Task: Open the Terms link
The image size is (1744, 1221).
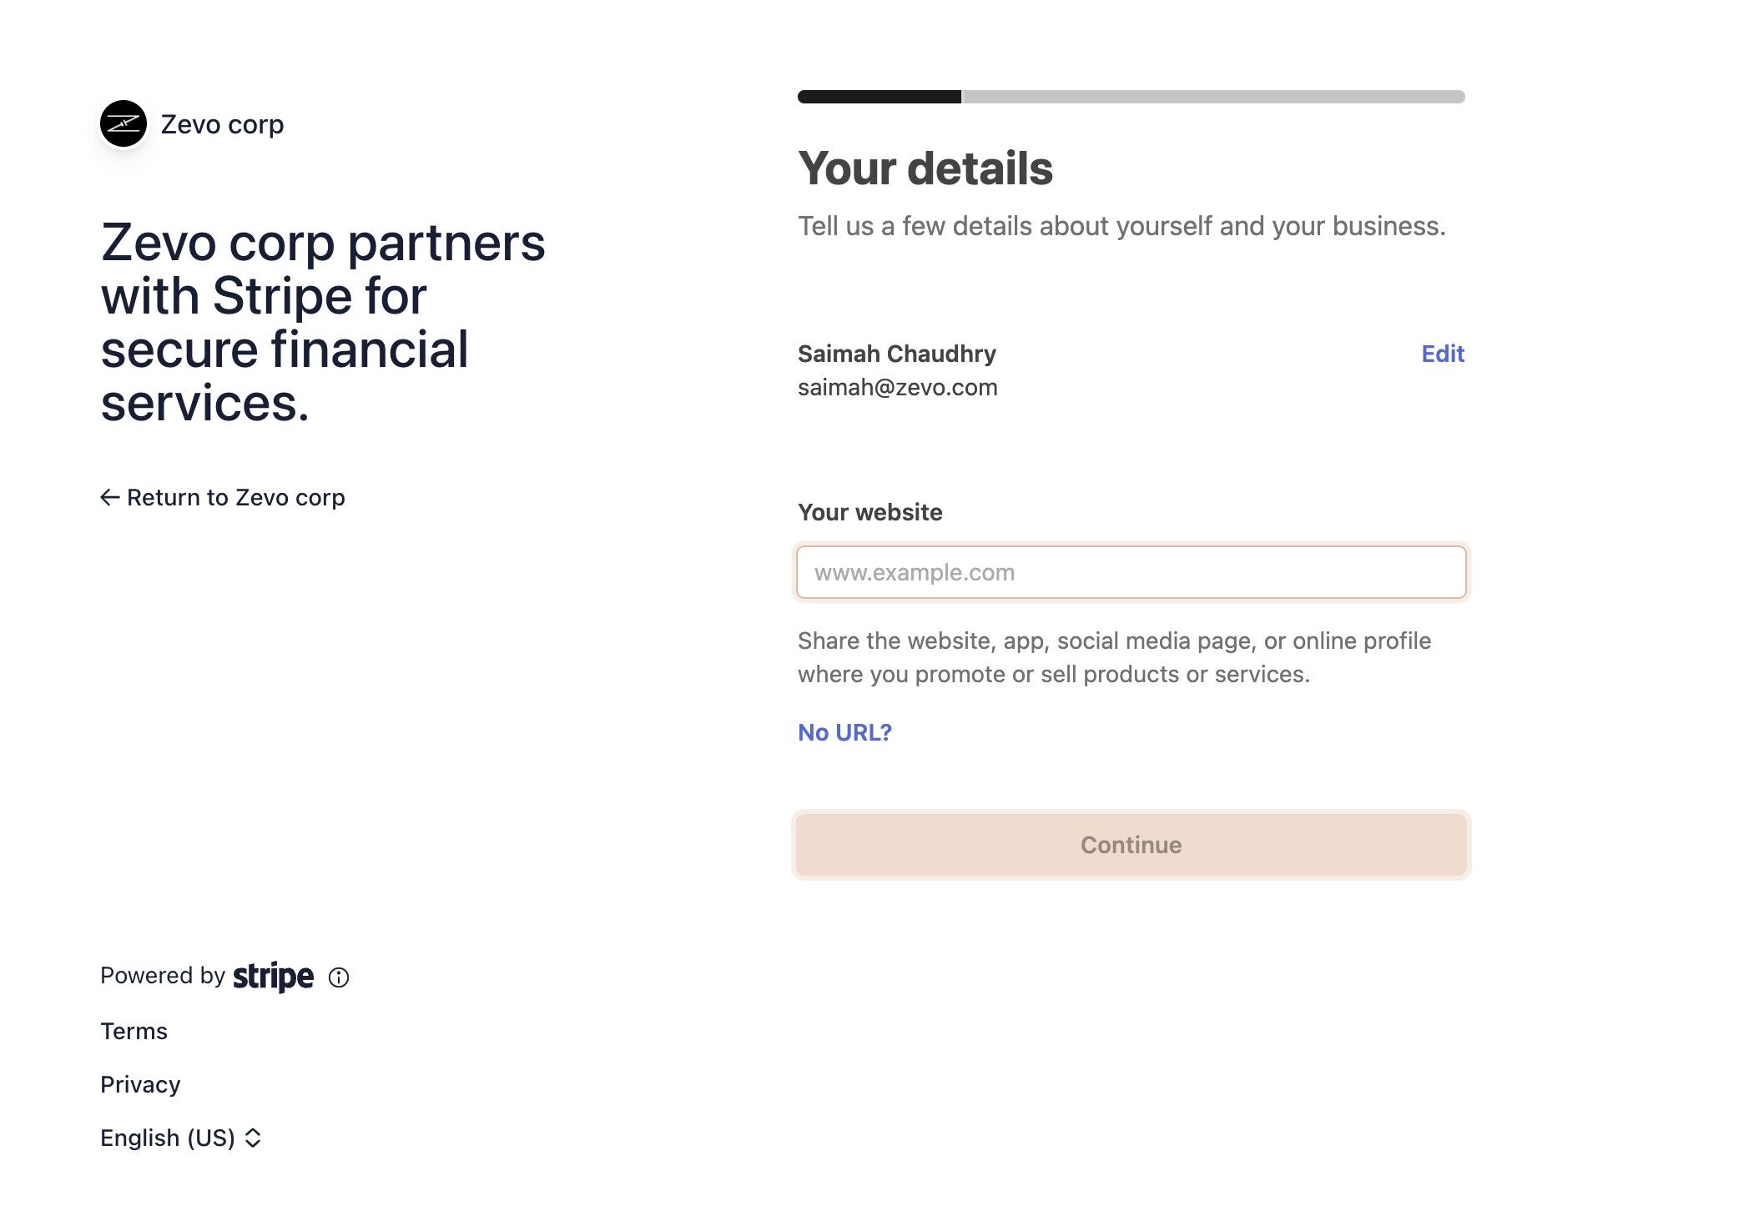Action: pos(134,1032)
